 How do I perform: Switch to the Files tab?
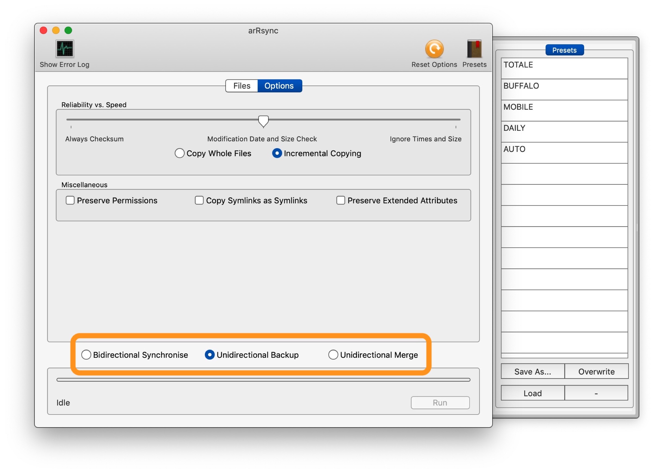pyautogui.click(x=242, y=86)
